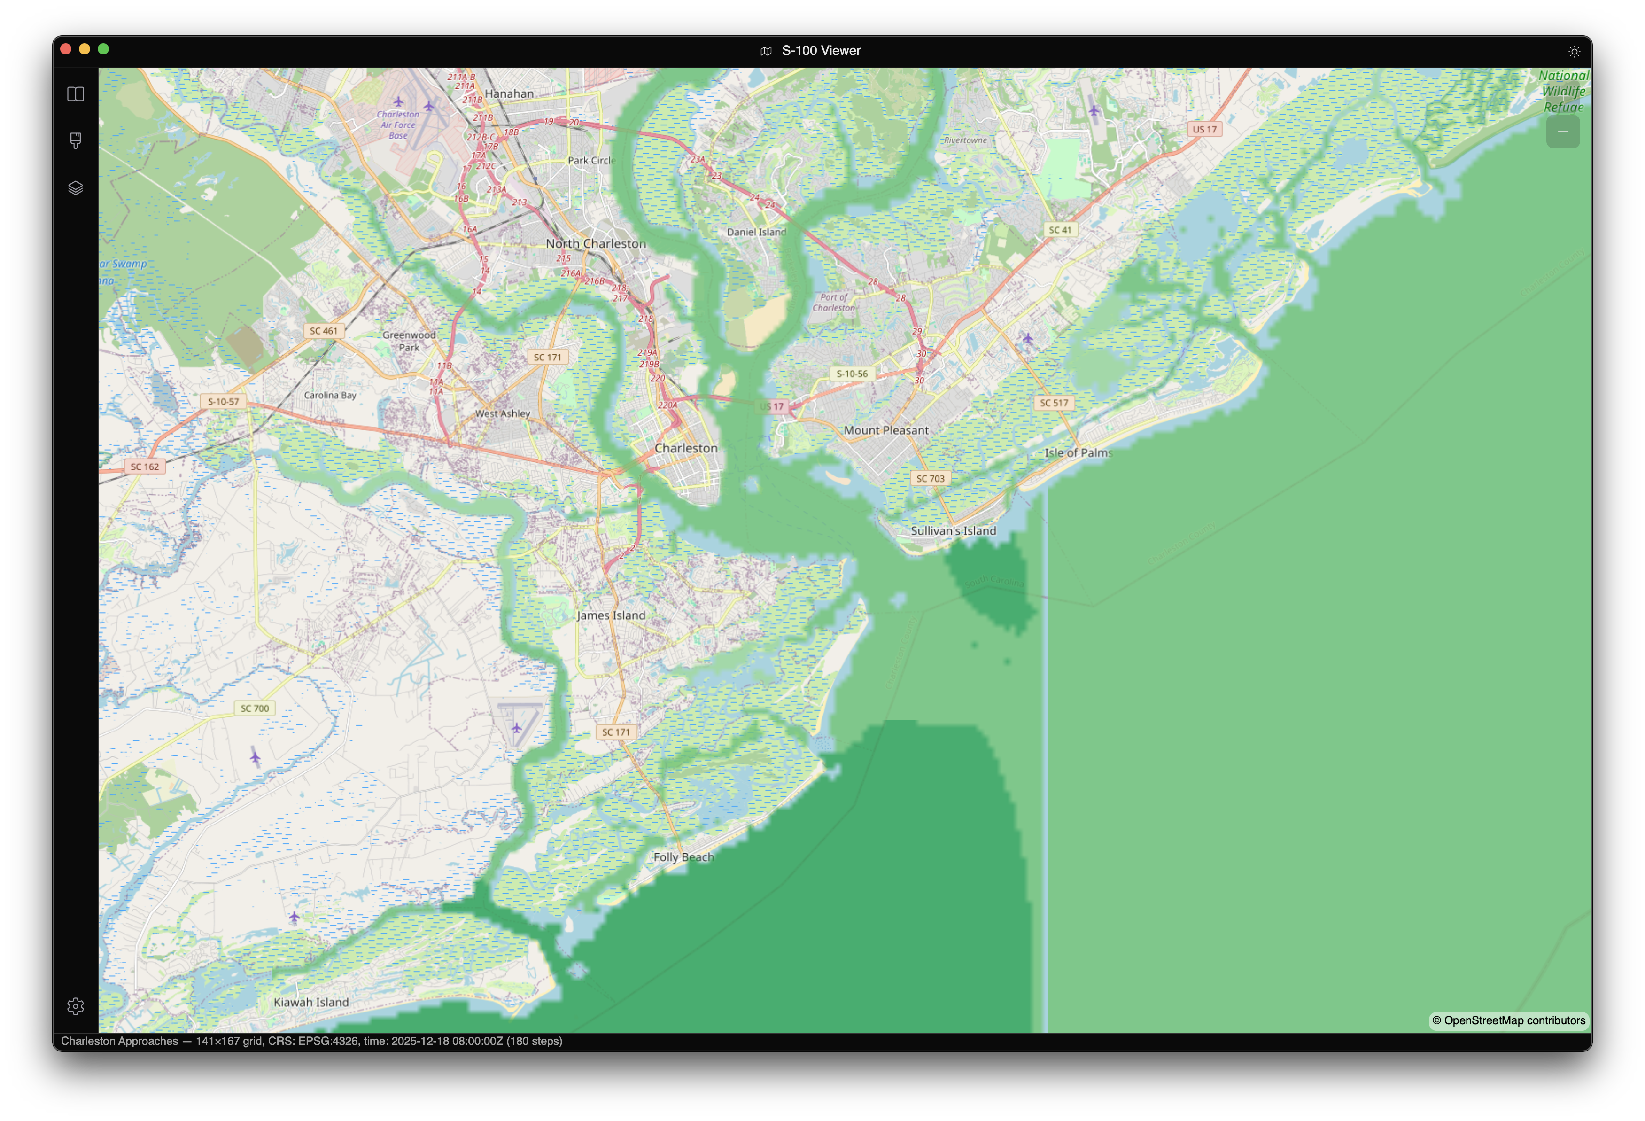Open the stacked layers panel

[76, 187]
